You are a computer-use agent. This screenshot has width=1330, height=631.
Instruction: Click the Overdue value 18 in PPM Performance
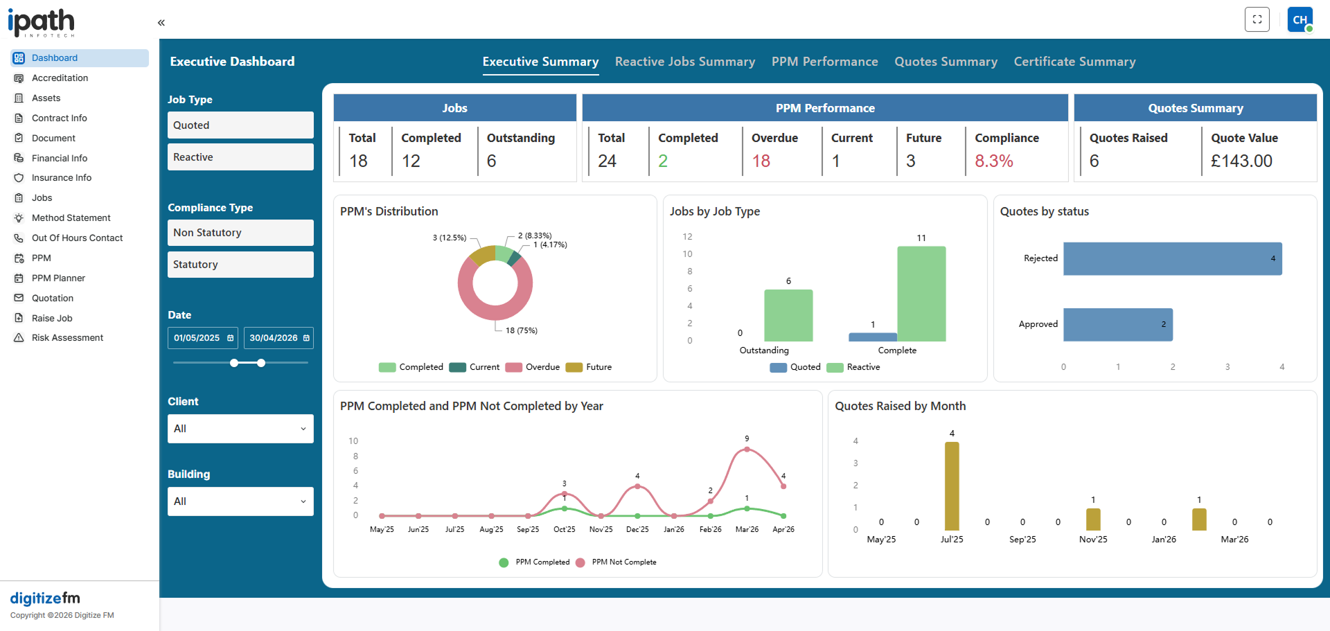click(761, 161)
